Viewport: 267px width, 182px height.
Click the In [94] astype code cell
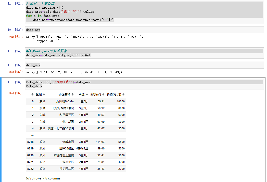click(144, 53)
